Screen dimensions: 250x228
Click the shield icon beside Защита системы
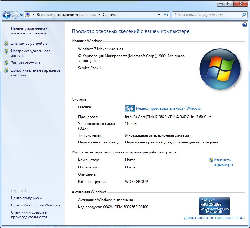click(x=6, y=63)
